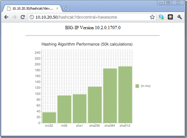
Task: Click the sha512 bar in the chart
Action: click(125, 94)
